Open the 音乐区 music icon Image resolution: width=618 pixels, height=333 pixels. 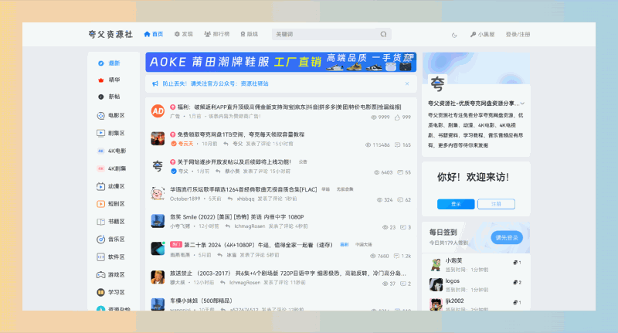coord(101,240)
